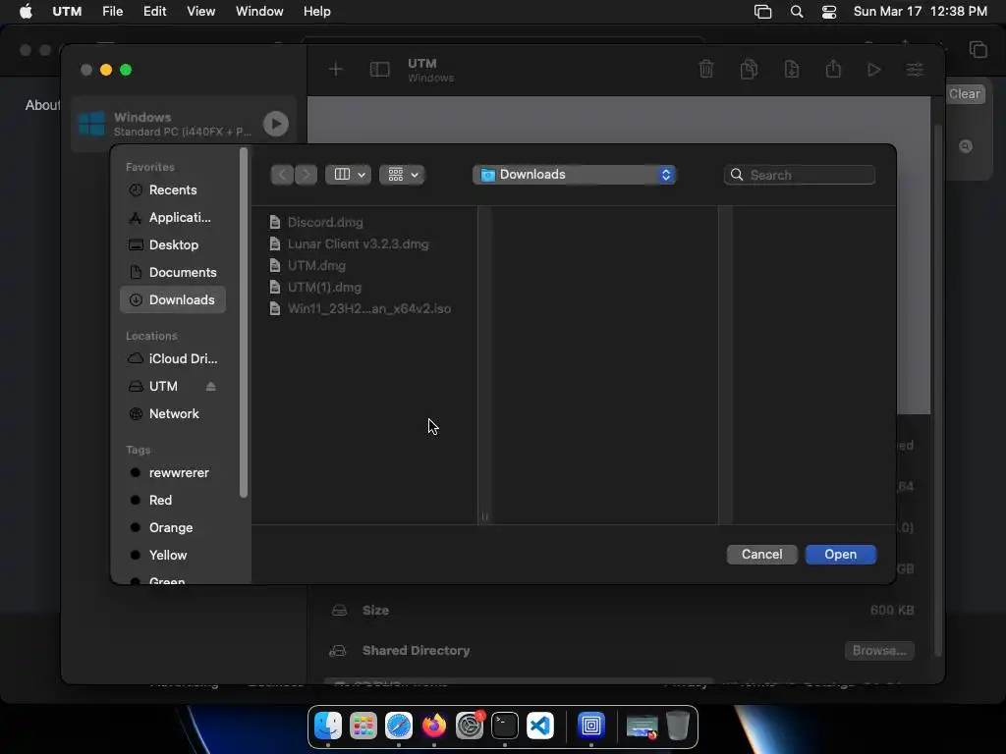
Task: Open the Window menu
Action: [259, 12]
